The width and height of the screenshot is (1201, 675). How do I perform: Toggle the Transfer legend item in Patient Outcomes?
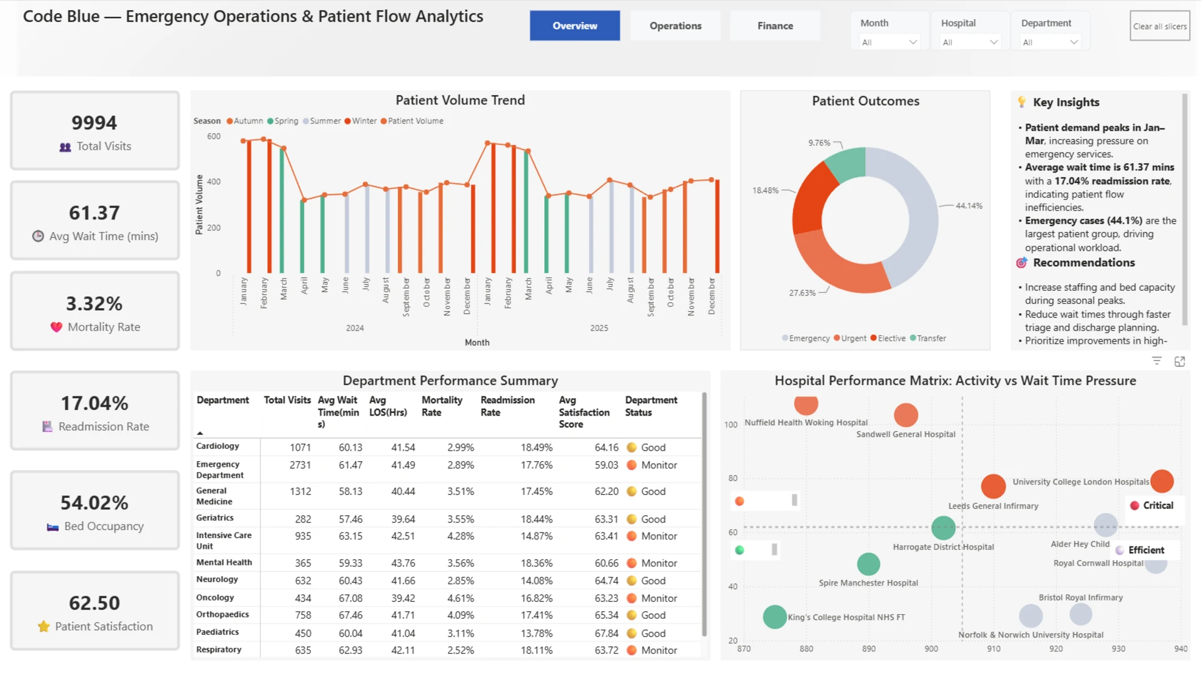coord(928,338)
